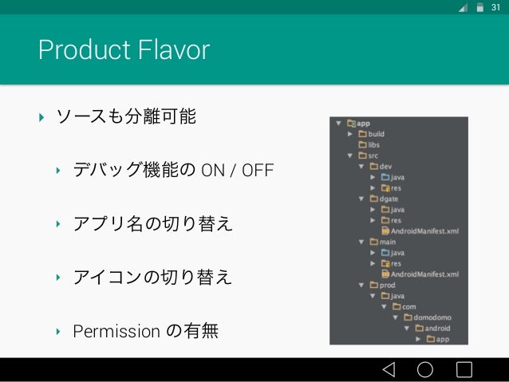Click the アプリ名の切り替え bullet text

pos(153,223)
